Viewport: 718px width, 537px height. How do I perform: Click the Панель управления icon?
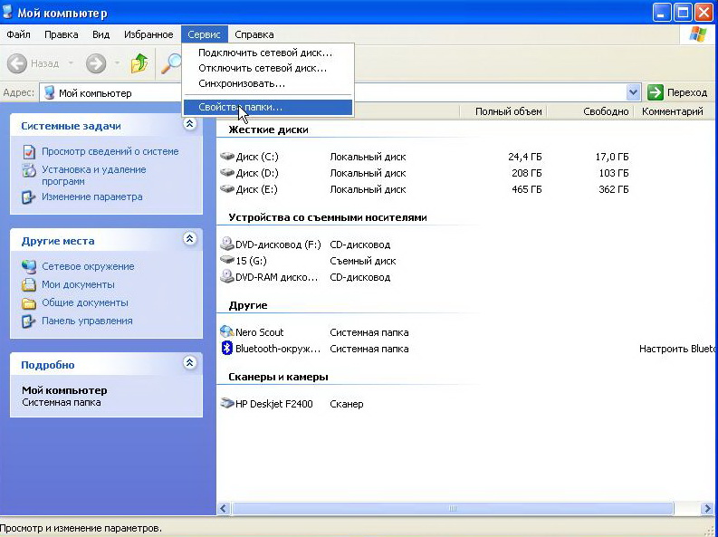(x=29, y=321)
